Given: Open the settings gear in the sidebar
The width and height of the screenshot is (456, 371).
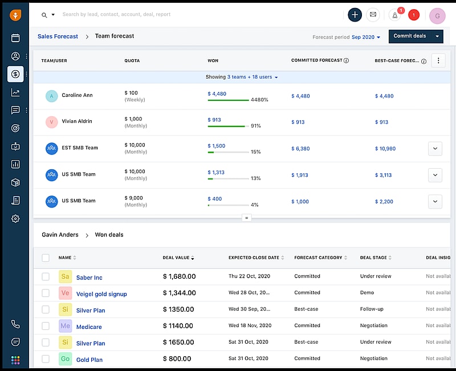Looking at the screenshot, I should 15,218.
